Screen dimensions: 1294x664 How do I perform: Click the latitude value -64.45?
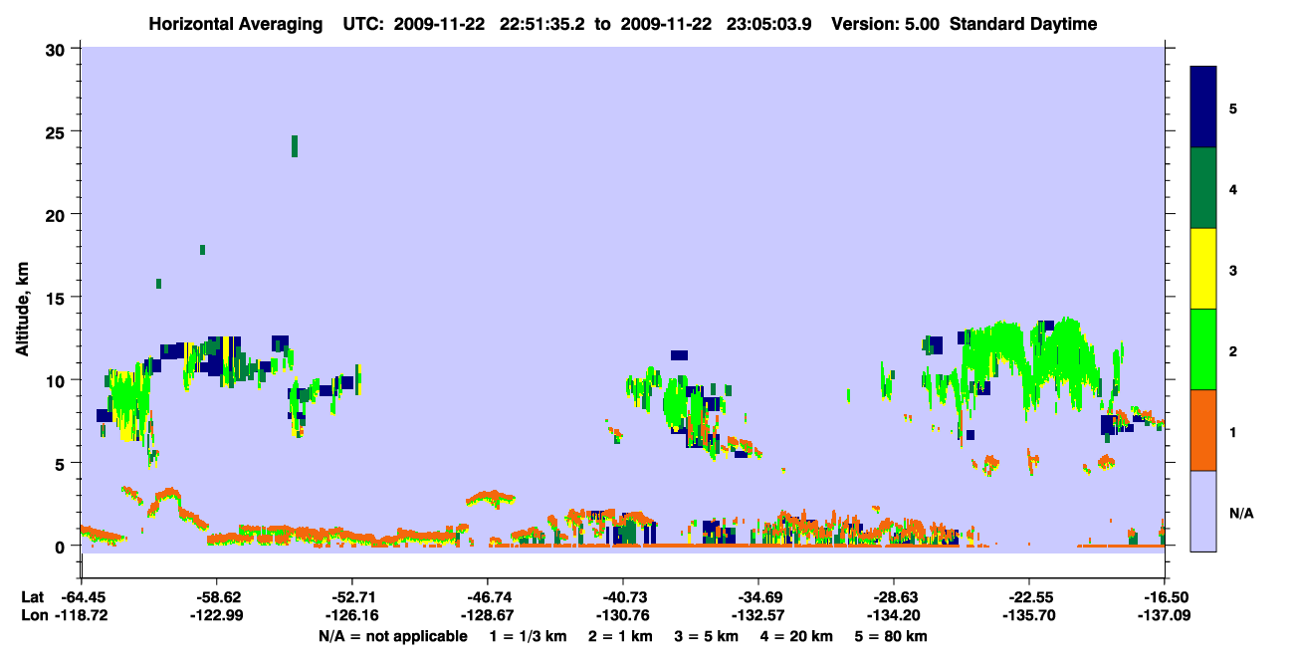[x=83, y=597]
